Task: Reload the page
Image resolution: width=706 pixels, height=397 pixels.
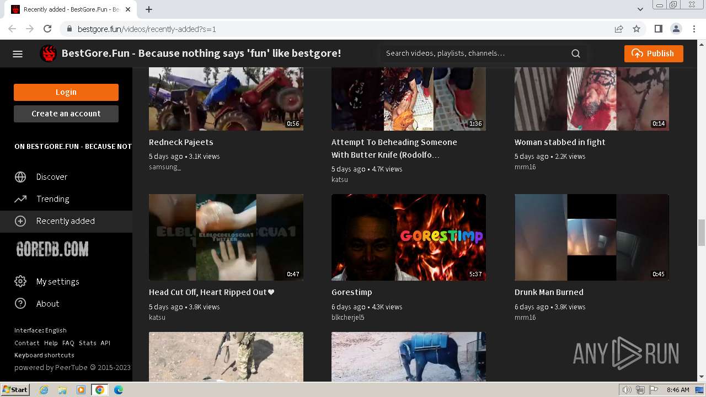Action: [47, 29]
